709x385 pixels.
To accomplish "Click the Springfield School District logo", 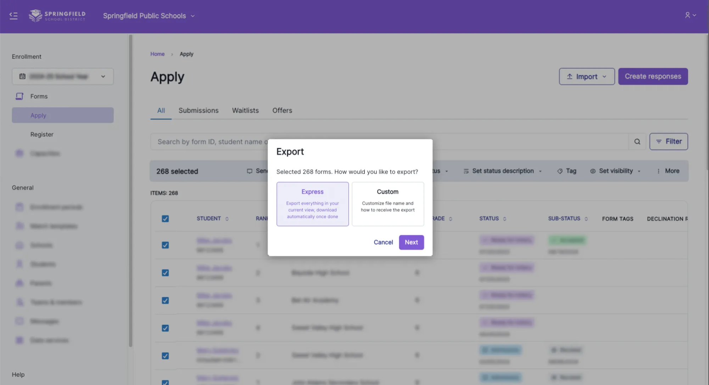I will 57,16.
